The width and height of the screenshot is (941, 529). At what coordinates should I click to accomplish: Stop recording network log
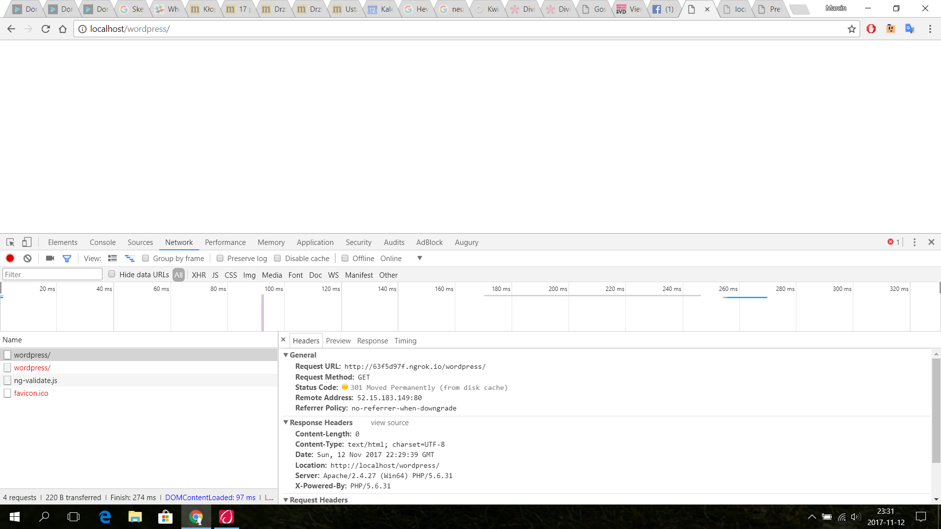10,258
